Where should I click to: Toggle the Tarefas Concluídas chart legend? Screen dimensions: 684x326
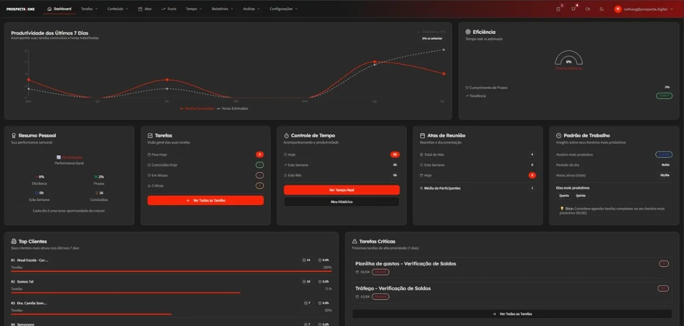[x=197, y=108]
